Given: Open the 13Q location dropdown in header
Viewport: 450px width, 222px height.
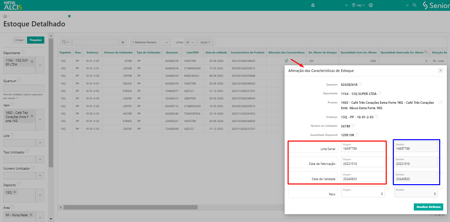Looking at the screenshot, I should pyautogui.click(x=359, y=5).
